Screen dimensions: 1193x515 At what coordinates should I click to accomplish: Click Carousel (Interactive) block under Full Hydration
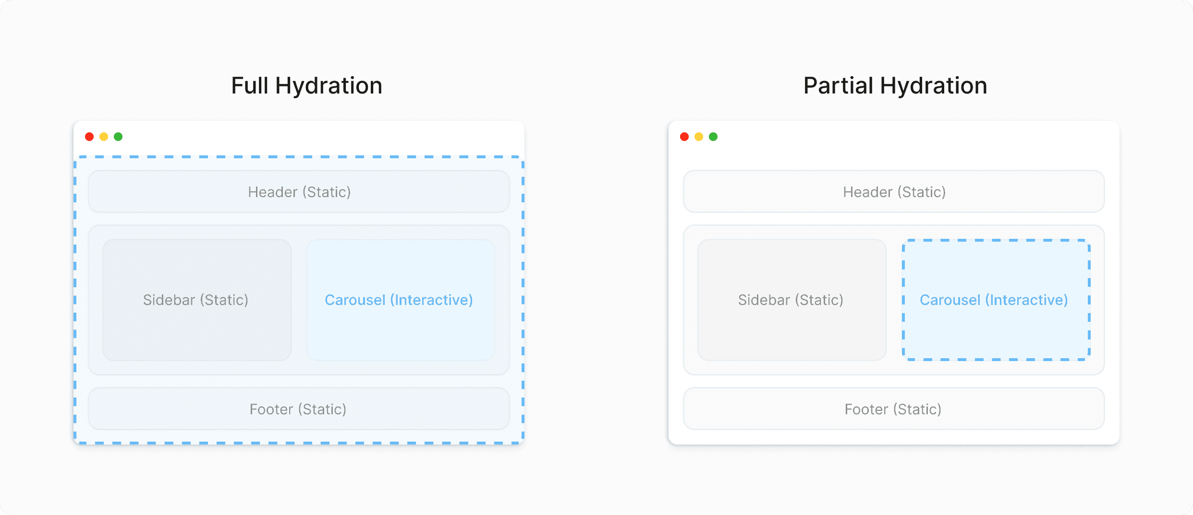(400, 300)
